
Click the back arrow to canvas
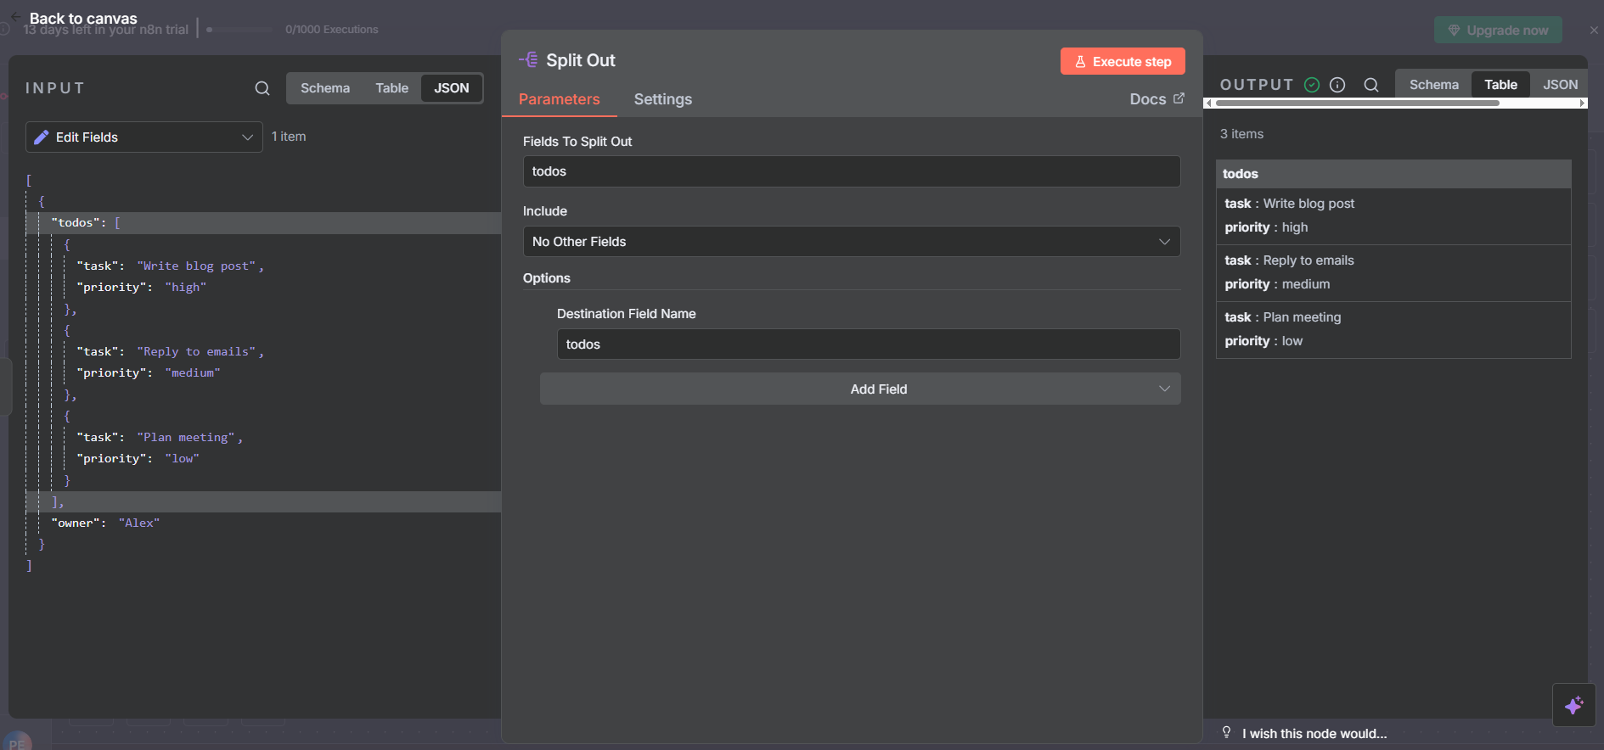point(15,17)
